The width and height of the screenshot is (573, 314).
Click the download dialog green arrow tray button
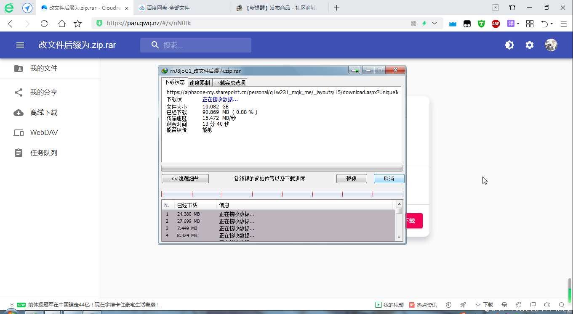(354, 71)
